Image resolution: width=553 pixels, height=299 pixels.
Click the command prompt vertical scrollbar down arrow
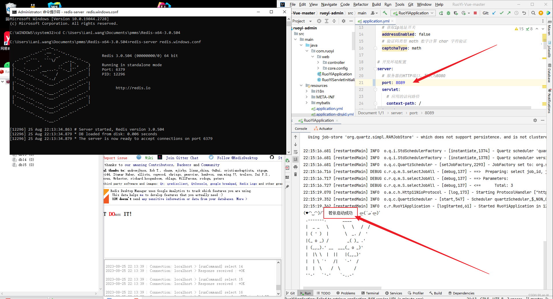(x=289, y=152)
